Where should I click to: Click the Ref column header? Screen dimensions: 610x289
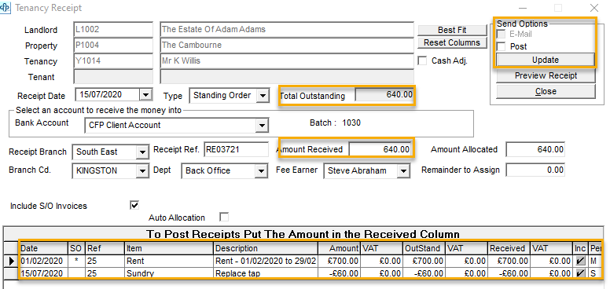click(x=105, y=248)
